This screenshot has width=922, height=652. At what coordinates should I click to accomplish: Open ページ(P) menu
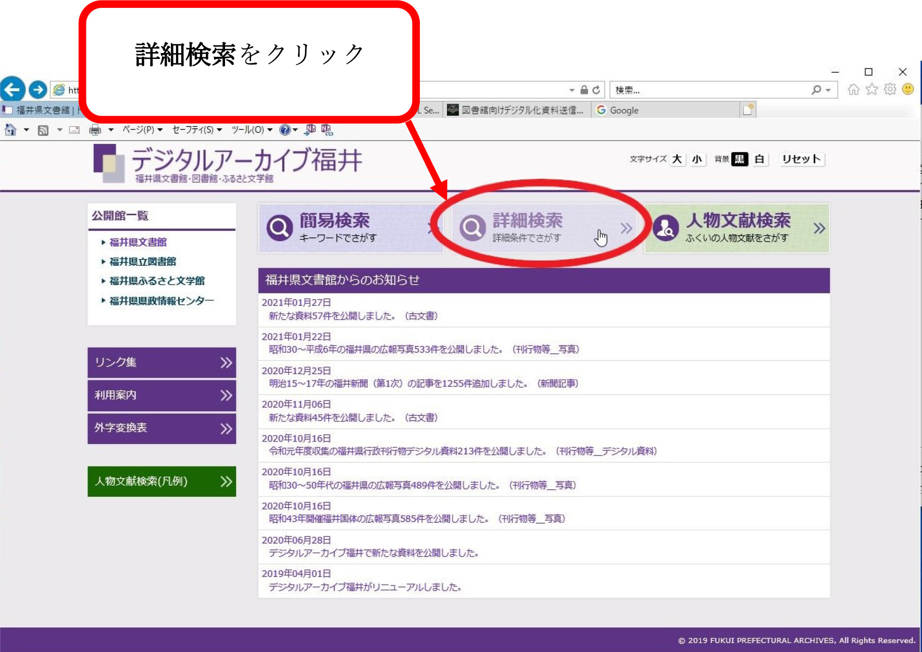[x=143, y=130]
